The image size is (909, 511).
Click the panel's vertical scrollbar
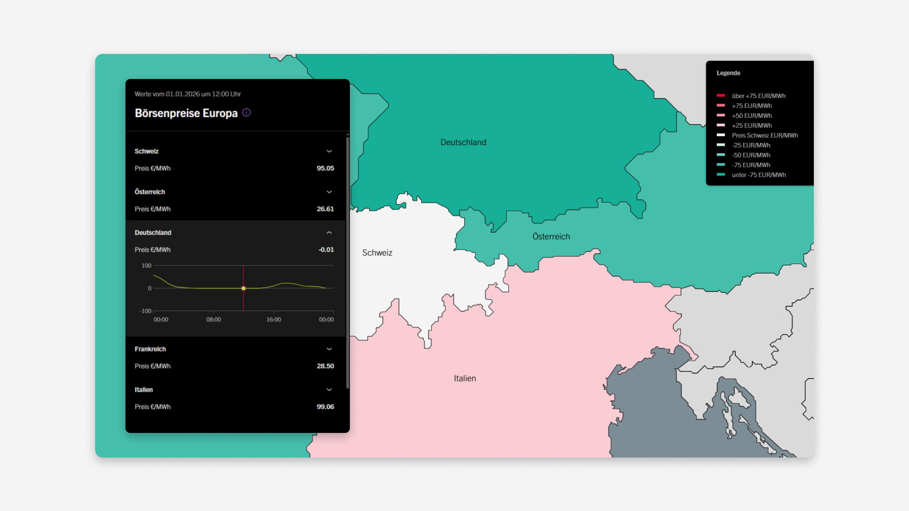pyautogui.click(x=348, y=260)
